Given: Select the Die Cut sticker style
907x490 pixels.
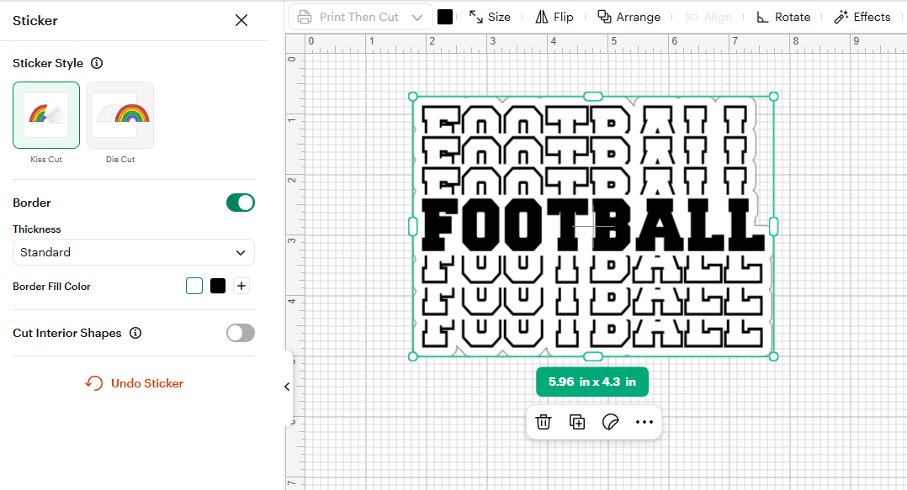Looking at the screenshot, I should click(x=120, y=115).
